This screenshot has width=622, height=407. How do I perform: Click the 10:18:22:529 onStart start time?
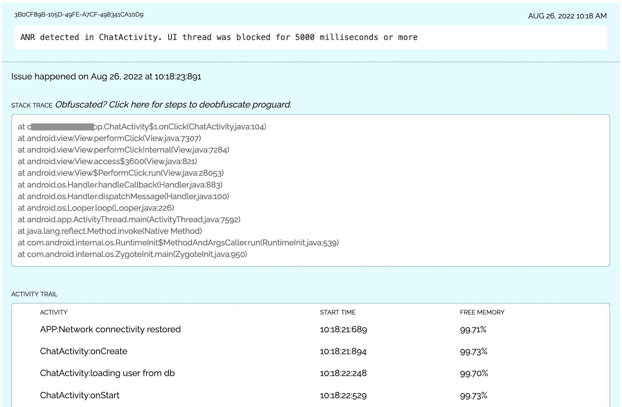(343, 396)
